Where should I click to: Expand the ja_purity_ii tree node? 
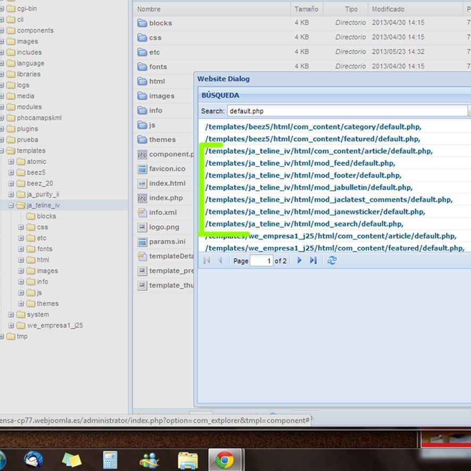[11, 195]
